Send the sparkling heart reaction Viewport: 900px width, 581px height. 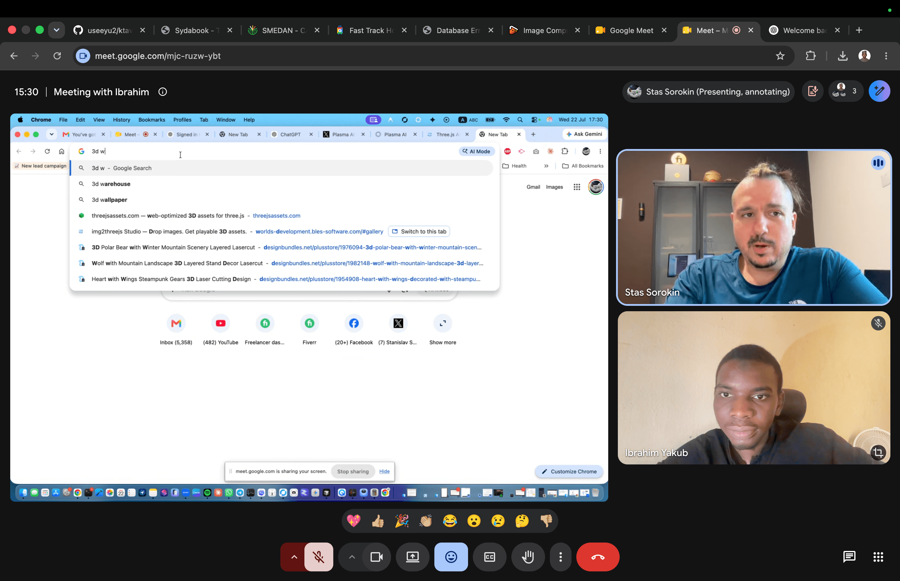pos(354,521)
